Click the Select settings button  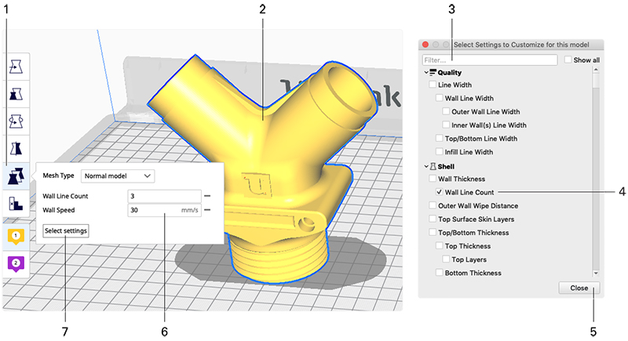pyautogui.click(x=66, y=230)
